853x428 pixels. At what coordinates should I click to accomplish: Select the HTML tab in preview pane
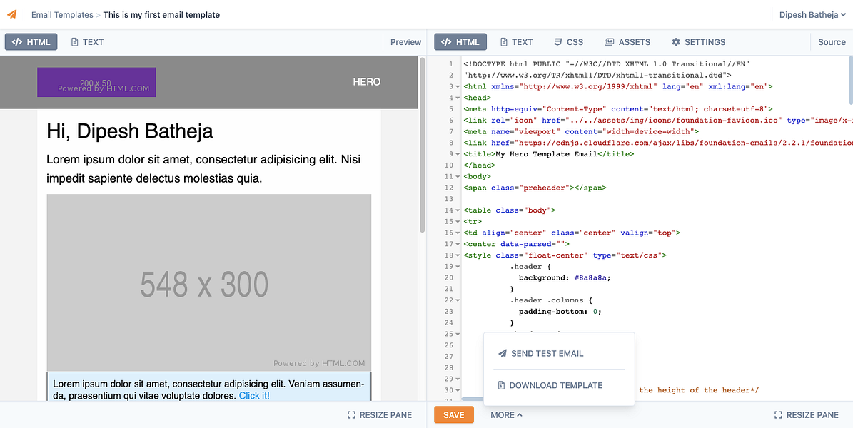point(31,42)
